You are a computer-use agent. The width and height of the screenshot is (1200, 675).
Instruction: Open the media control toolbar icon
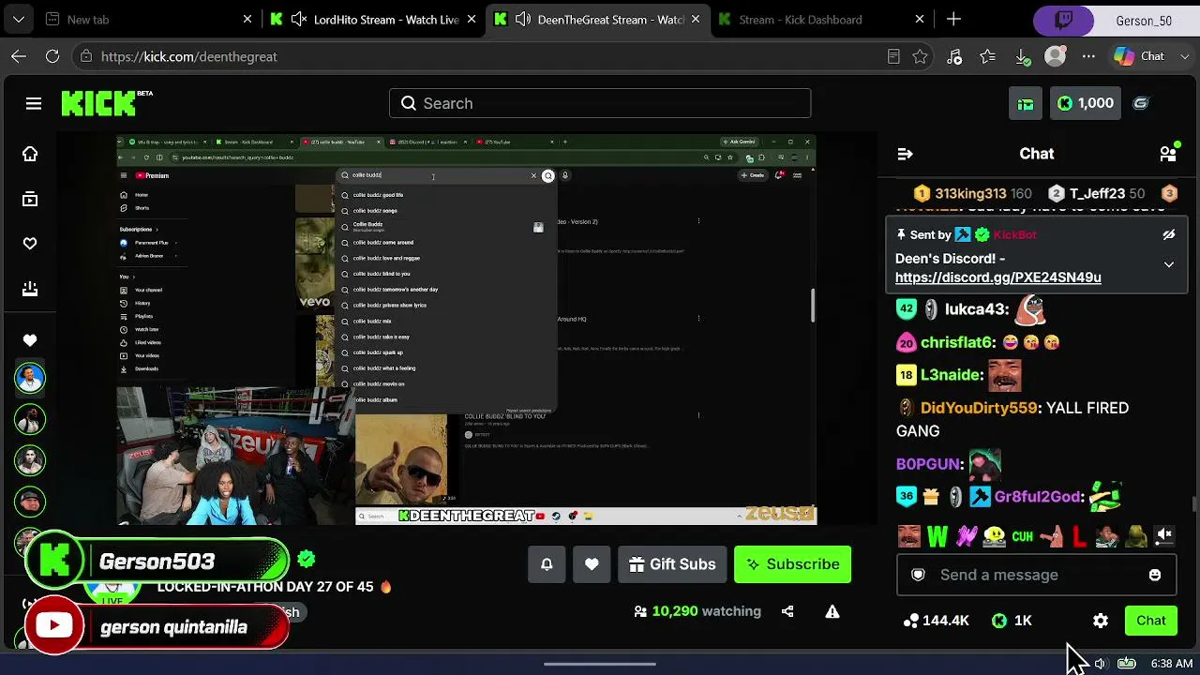[x=954, y=56]
